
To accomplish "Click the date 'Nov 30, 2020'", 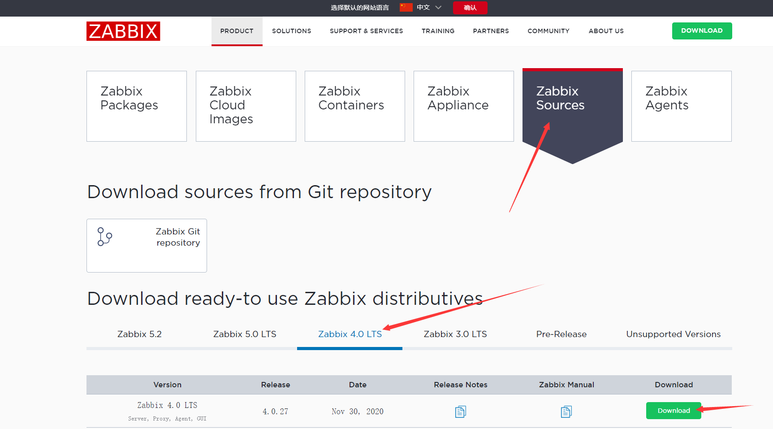I will click(x=358, y=412).
